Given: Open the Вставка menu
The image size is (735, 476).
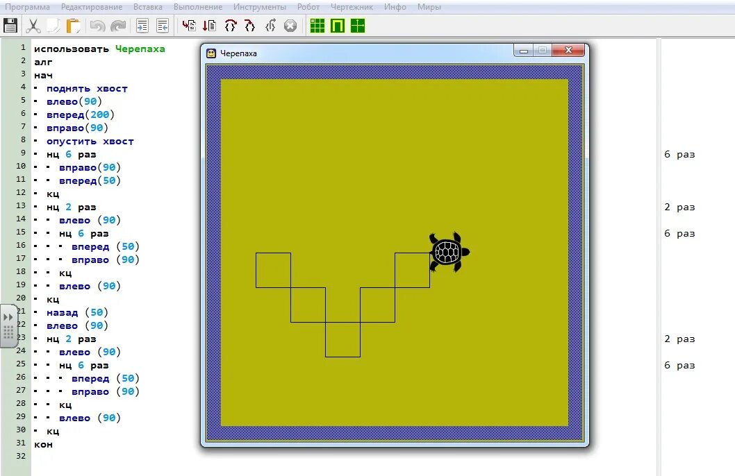Looking at the screenshot, I should click(x=148, y=7).
